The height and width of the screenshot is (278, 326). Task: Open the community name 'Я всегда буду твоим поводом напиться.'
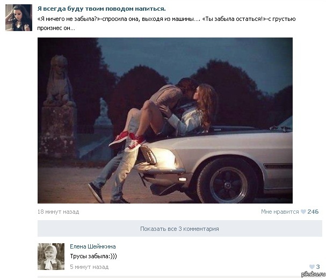102,9
